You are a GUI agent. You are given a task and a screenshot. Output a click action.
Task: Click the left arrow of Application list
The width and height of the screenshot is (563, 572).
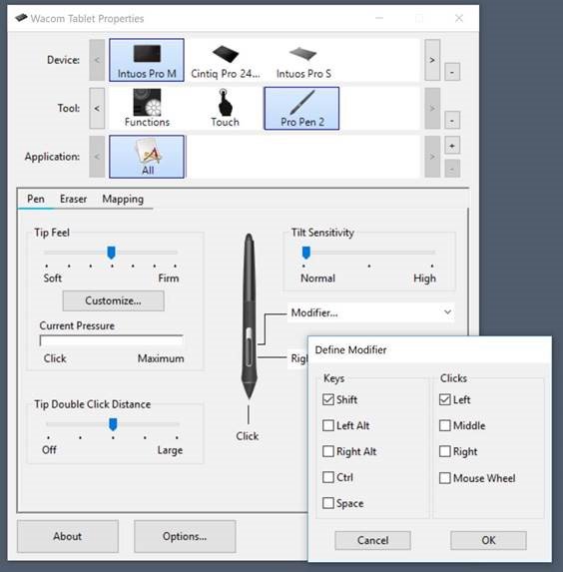(97, 157)
